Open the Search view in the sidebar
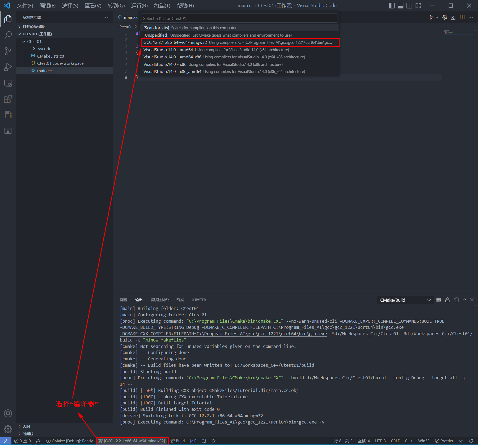This screenshot has width=478, height=445. click(x=8, y=35)
